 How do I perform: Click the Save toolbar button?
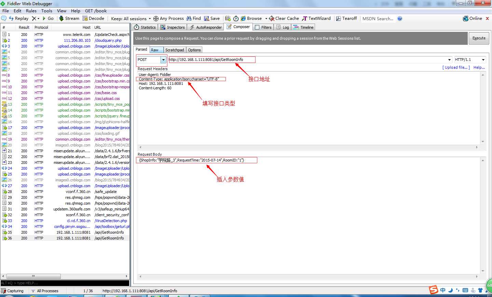pyautogui.click(x=212, y=18)
